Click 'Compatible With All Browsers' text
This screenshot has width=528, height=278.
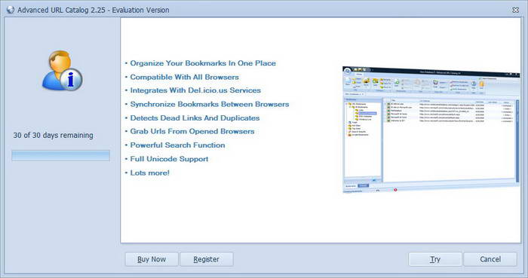coord(185,77)
